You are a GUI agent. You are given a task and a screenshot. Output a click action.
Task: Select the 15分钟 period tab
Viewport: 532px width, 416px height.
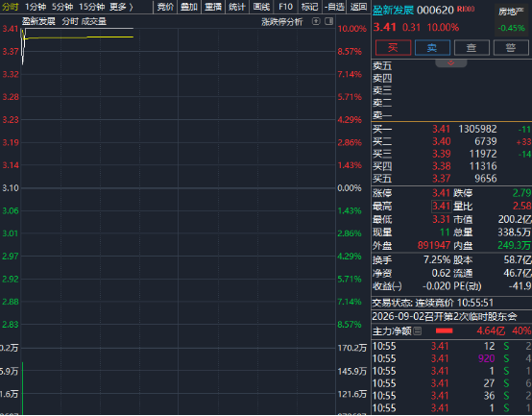point(91,7)
